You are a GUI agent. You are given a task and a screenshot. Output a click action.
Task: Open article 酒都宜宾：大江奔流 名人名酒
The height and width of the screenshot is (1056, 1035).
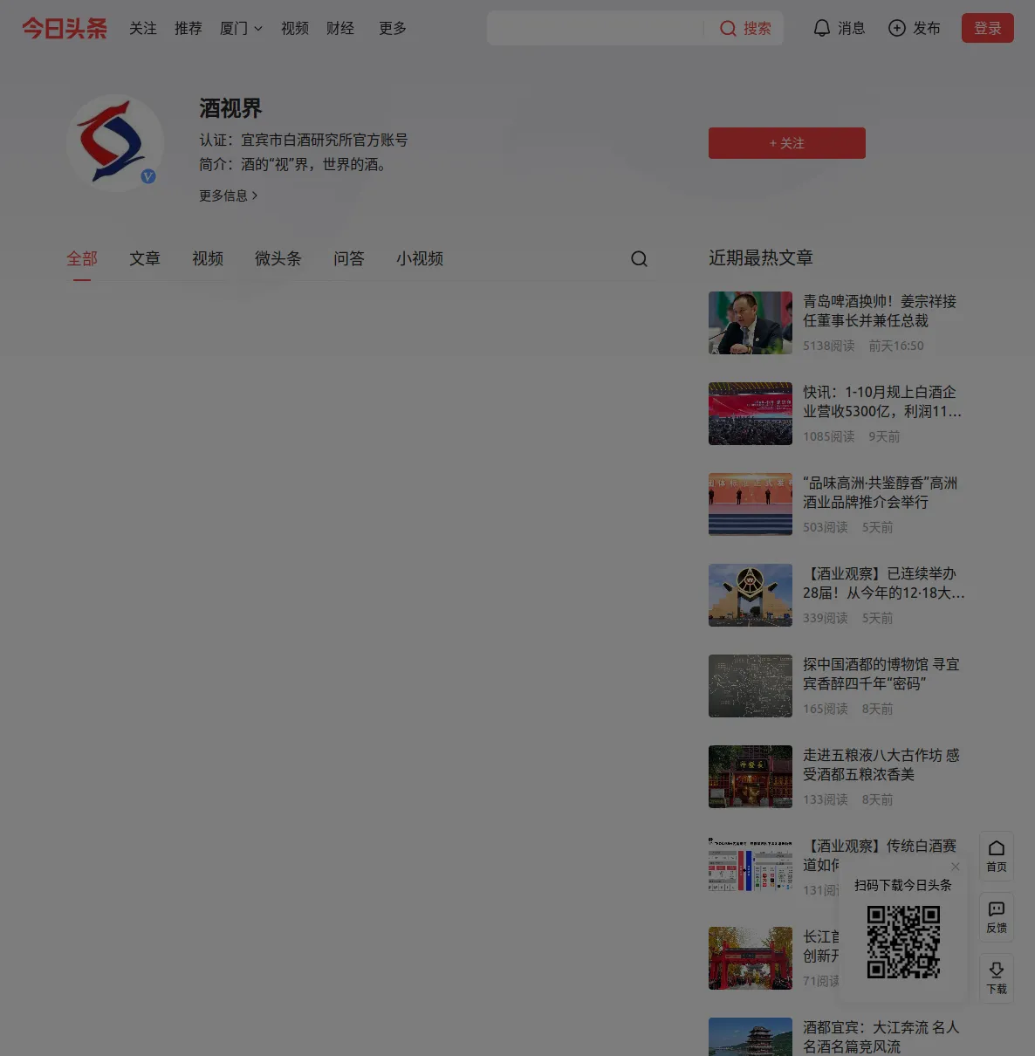(x=881, y=1037)
